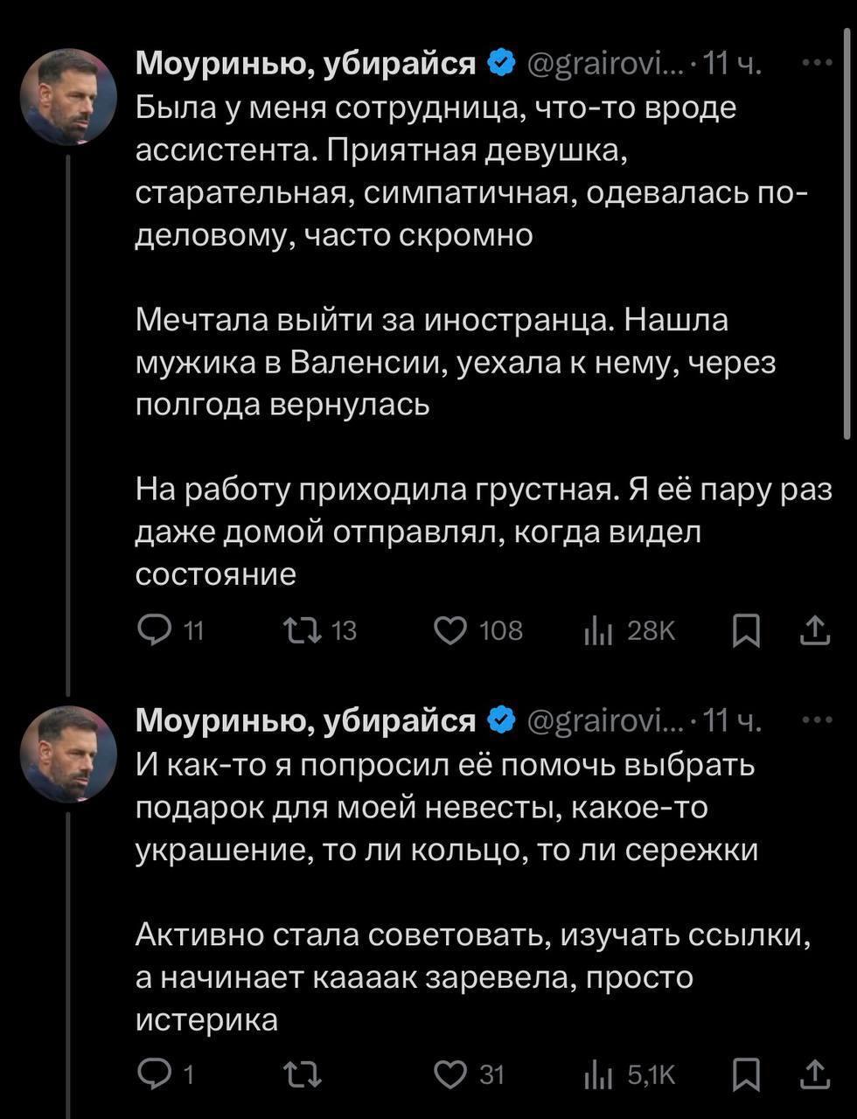857x1119 pixels.
Task: View analytics of the 28K views tweet
Action: point(598,629)
